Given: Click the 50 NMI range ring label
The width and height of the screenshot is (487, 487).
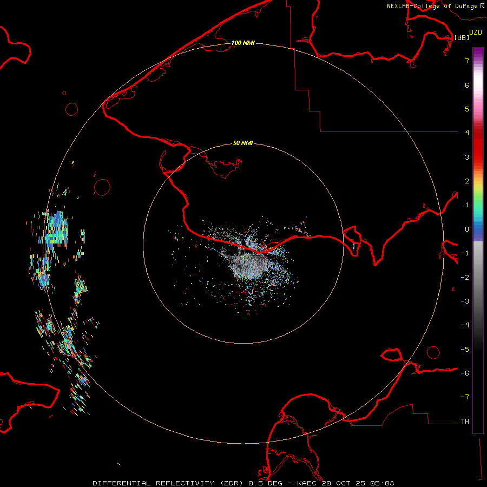Looking at the screenshot, I should [243, 143].
